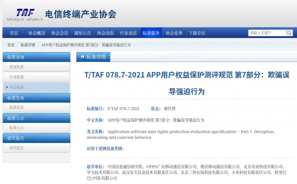This screenshot has height=184, width=297.
Task: Open the 下载专区 menu item
Action: (197, 33)
